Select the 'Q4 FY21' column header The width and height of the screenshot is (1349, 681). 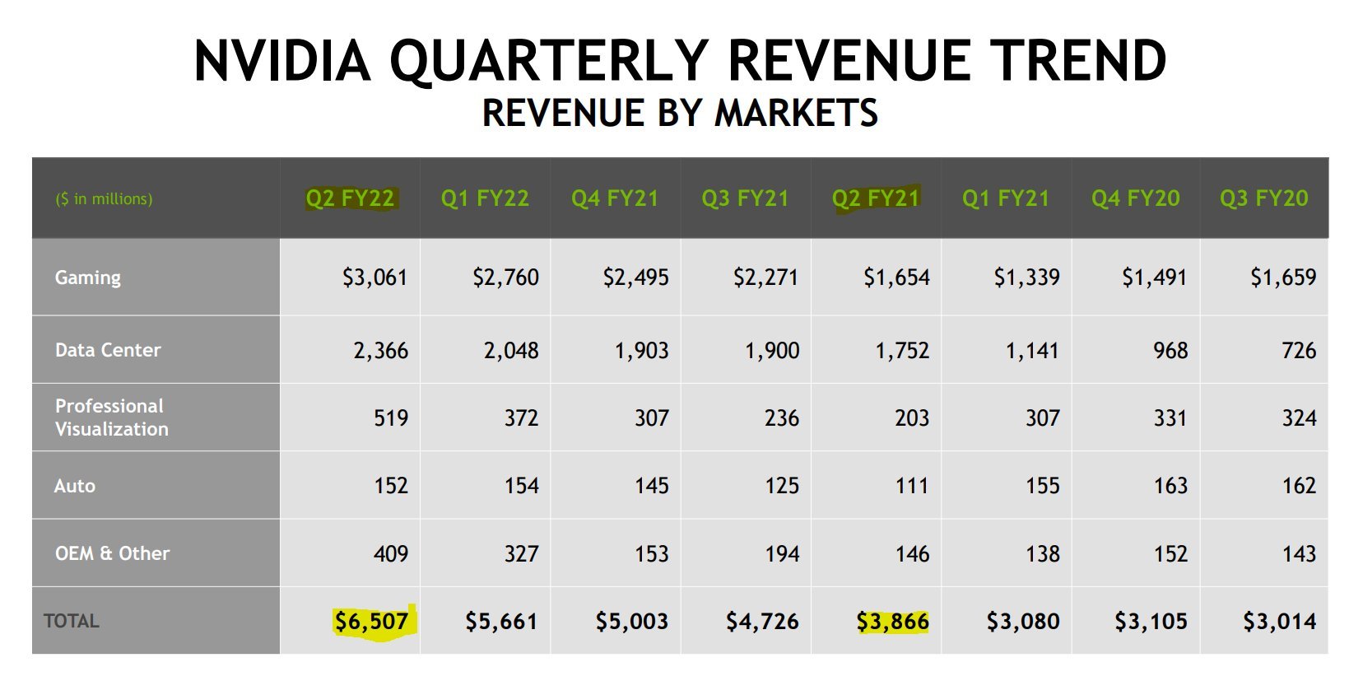(x=615, y=198)
